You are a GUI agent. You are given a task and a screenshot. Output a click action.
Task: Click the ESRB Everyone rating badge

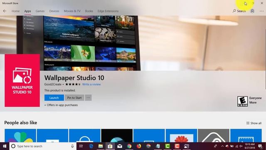coord(242,101)
